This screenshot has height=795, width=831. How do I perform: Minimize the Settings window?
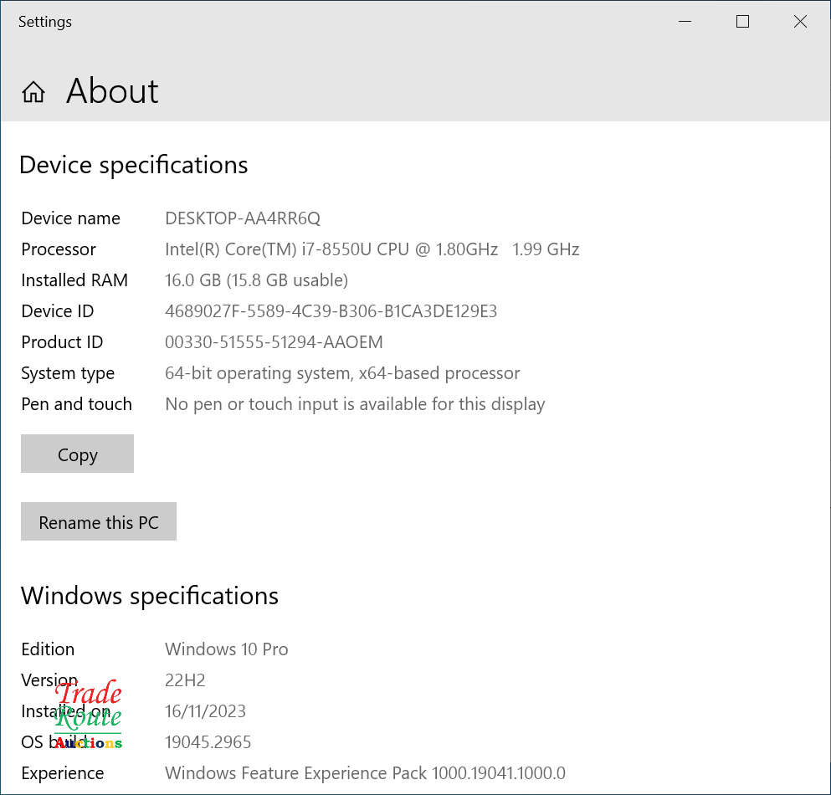point(685,23)
